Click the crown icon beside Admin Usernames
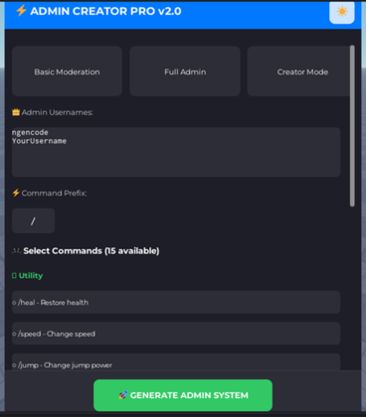366x417 pixels. (x=16, y=112)
